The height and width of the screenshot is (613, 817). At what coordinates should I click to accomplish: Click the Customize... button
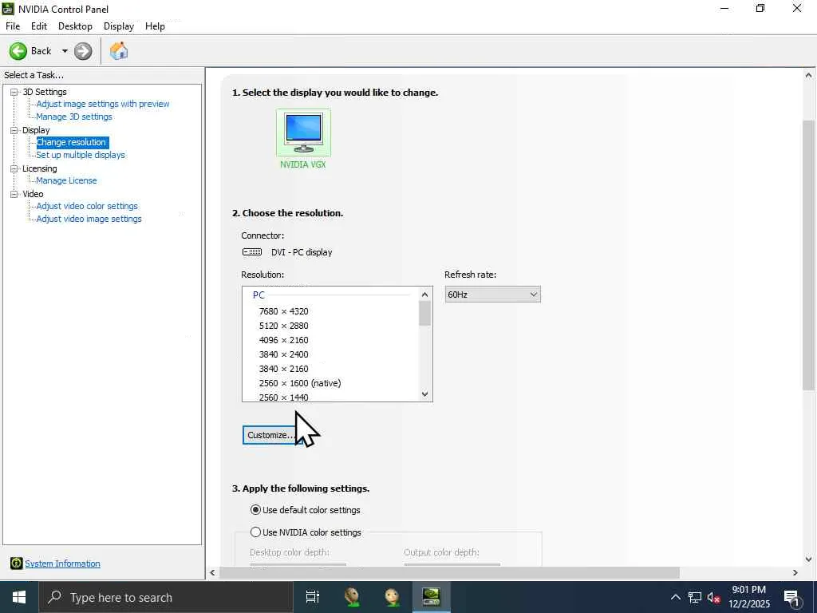tap(273, 435)
